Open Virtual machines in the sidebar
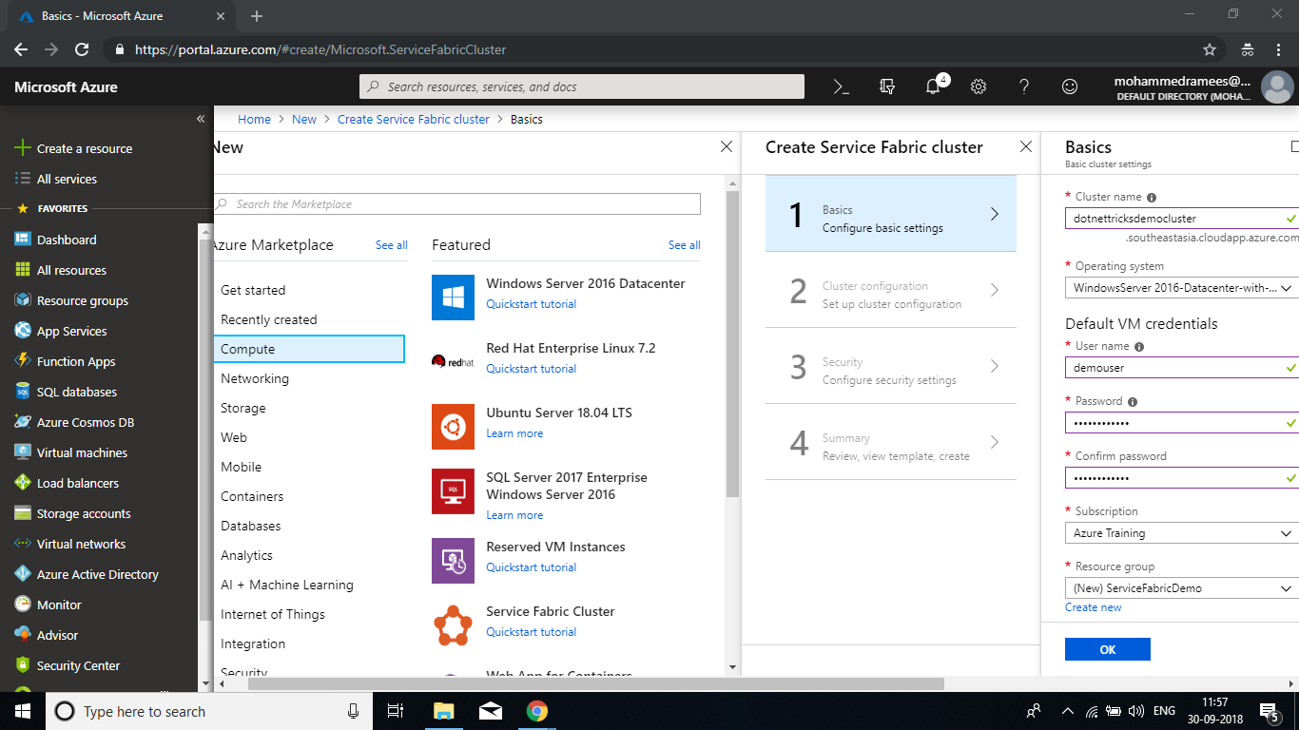 tap(82, 452)
